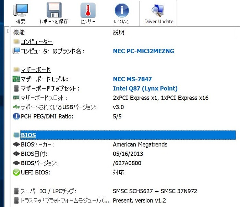This screenshot has height=207, width=240.
Task: Toggle the tree expander at panel's left edge
Action: [8, 31]
